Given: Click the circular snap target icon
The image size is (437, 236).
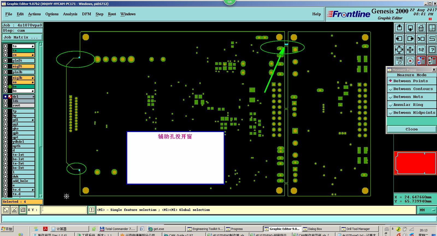Looking at the screenshot, I should (410, 61).
